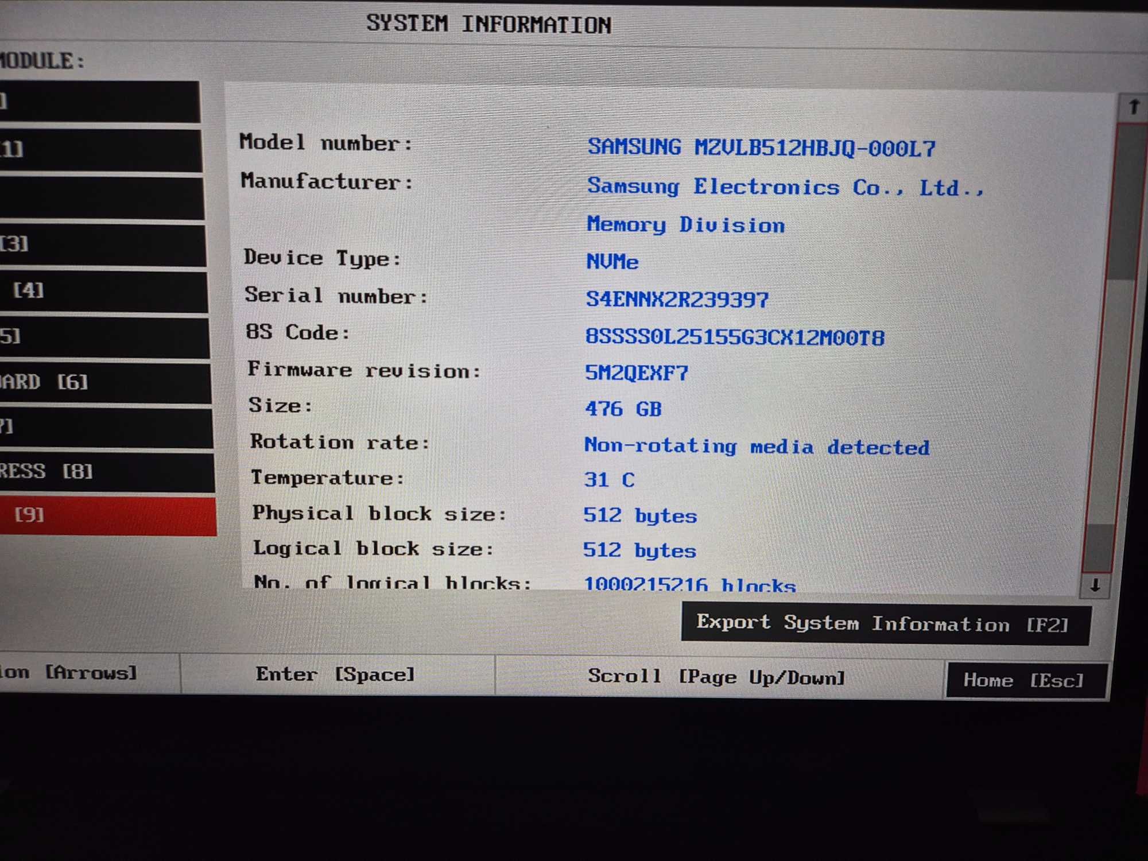
Task: Click the 'Temperature:' label
Action: pyautogui.click(x=328, y=477)
